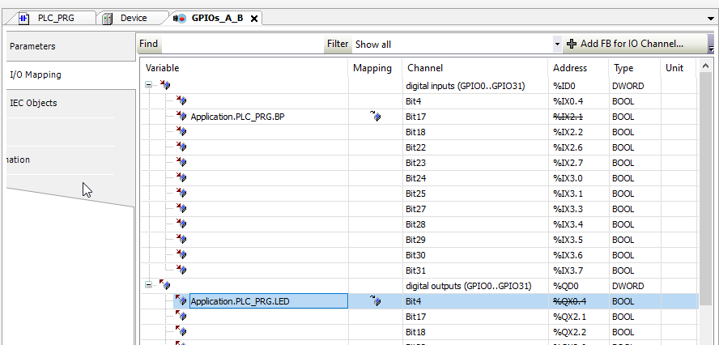
Task: Click the %QX2.1 address cell
Action: pos(578,317)
